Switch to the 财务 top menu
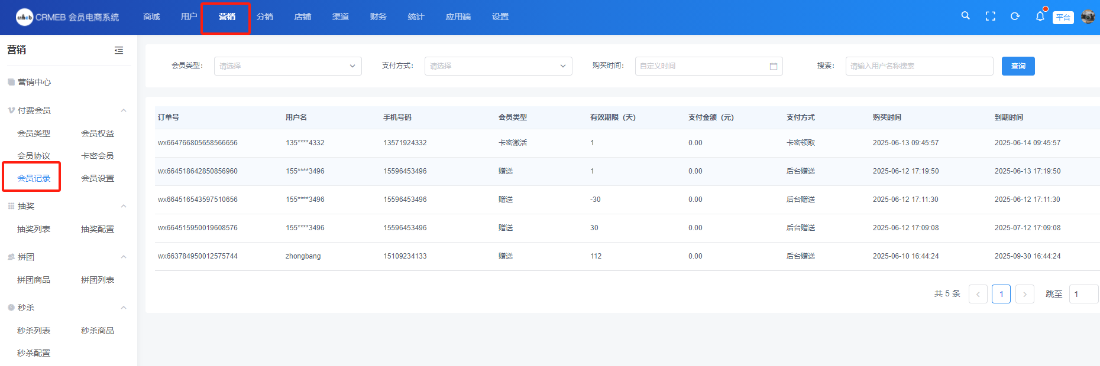This screenshot has width=1100, height=366. point(378,17)
